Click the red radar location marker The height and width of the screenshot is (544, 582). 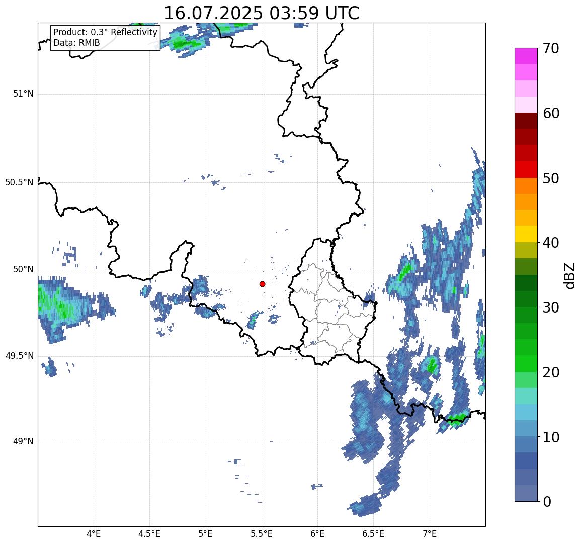click(x=263, y=284)
